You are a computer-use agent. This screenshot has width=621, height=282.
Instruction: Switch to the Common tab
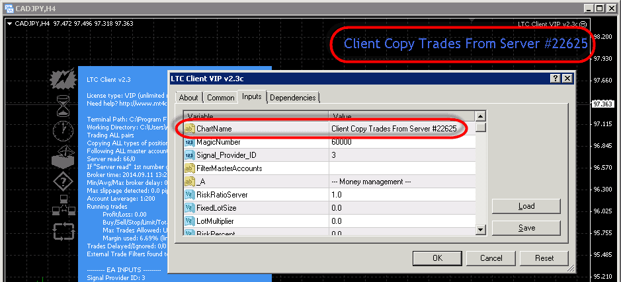click(x=221, y=98)
